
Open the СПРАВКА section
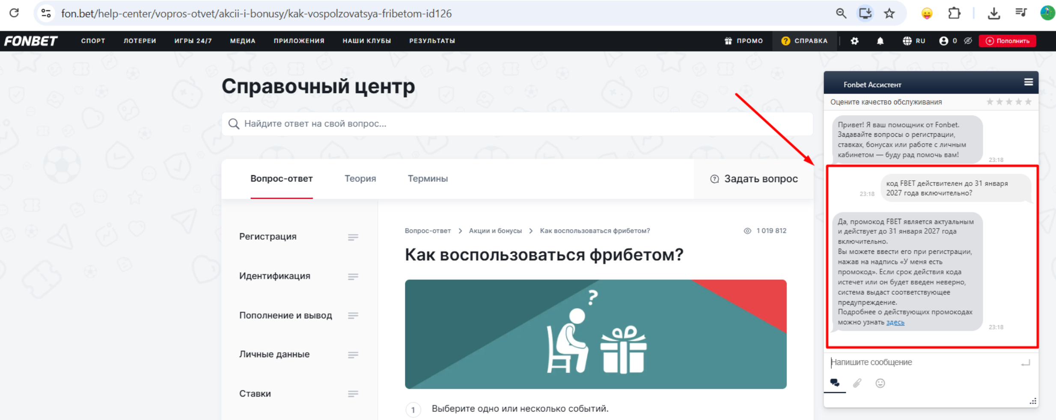click(804, 41)
